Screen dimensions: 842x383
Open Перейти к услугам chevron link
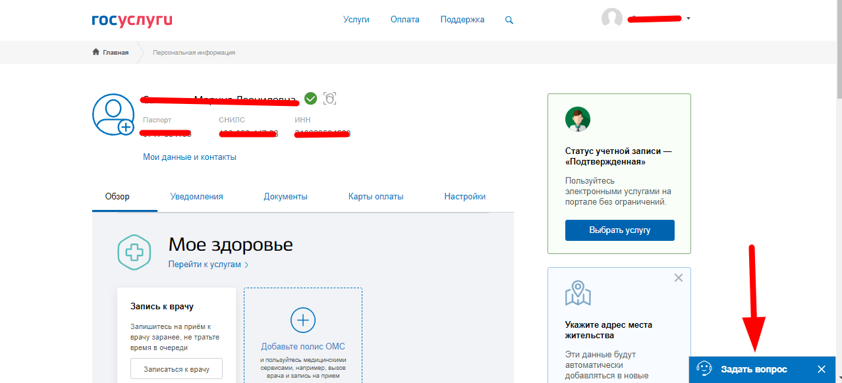click(x=208, y=265)
